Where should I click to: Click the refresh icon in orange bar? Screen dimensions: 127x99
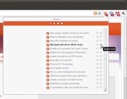[x=54, y=23]
